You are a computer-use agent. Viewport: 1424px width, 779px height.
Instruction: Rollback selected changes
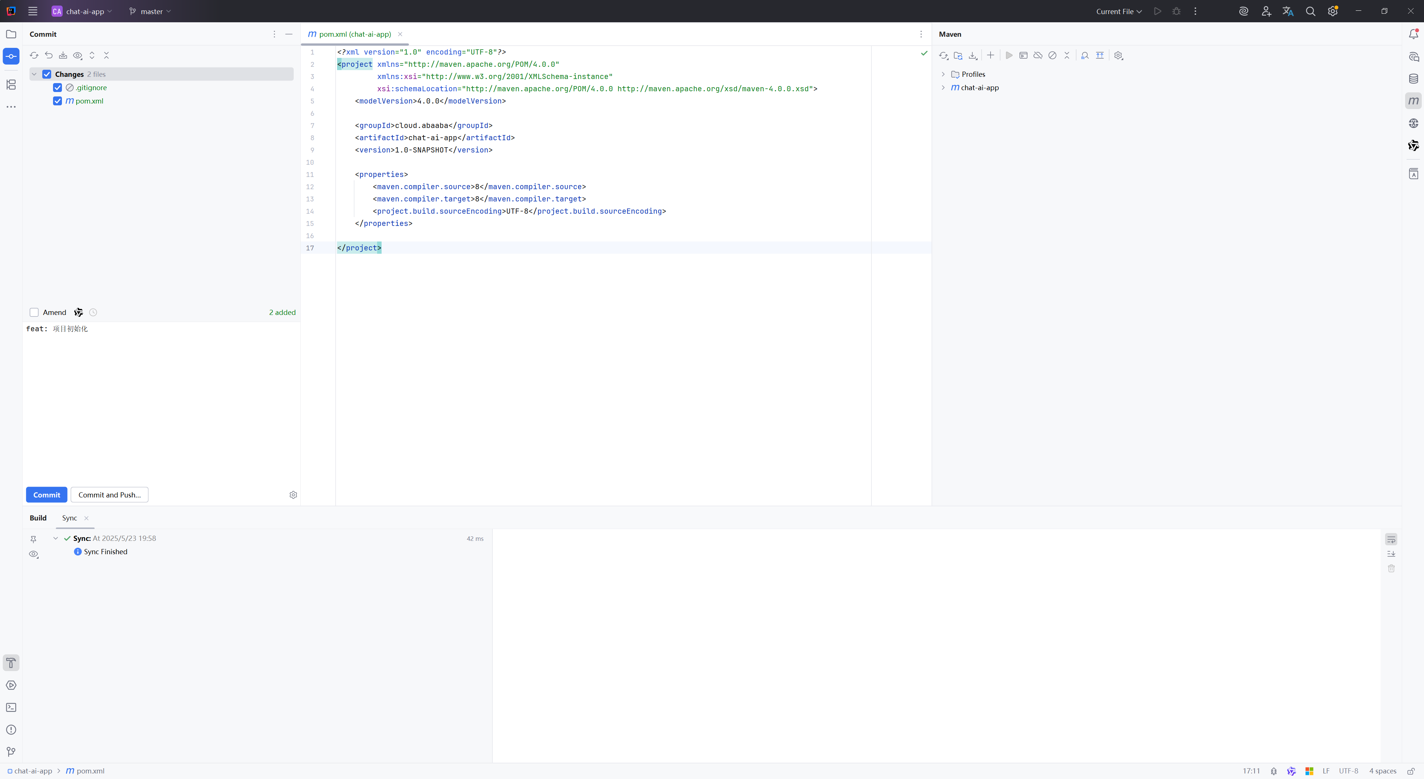click(x=49, y=55)
